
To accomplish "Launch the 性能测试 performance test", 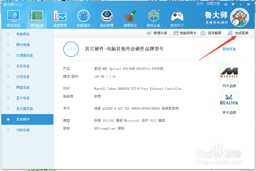I will pos(83,17).
